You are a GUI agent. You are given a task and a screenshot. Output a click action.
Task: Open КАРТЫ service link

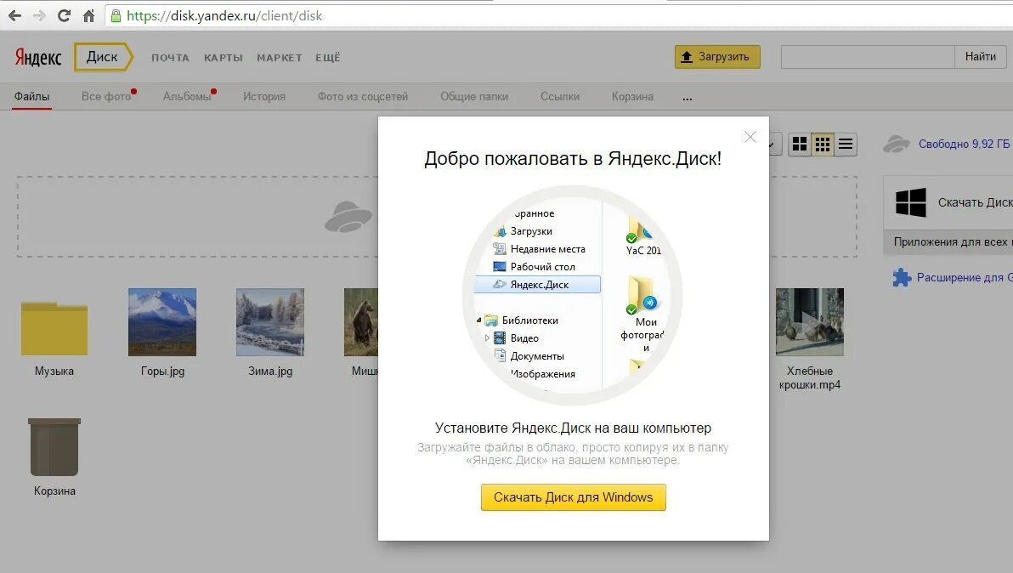point(224,58)
